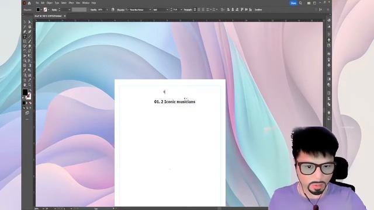Open the zoom level dropdown in the status bar
Viewport: 374px width, 210px height.
click(43, 209)
